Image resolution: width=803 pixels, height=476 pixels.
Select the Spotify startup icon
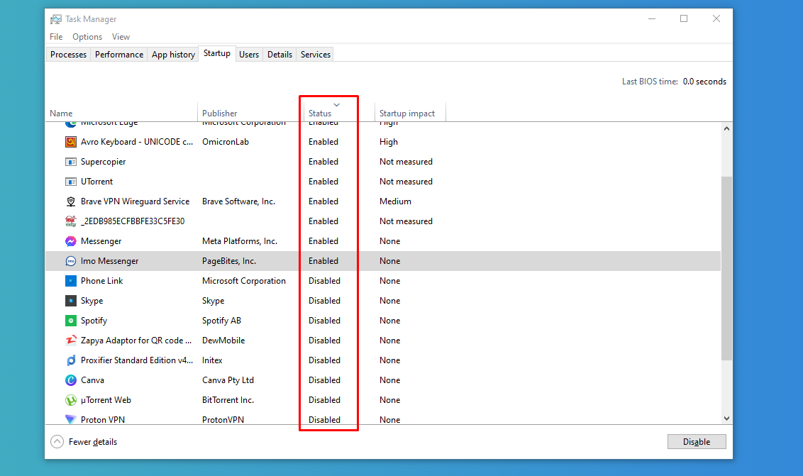[x=71, y=321]
